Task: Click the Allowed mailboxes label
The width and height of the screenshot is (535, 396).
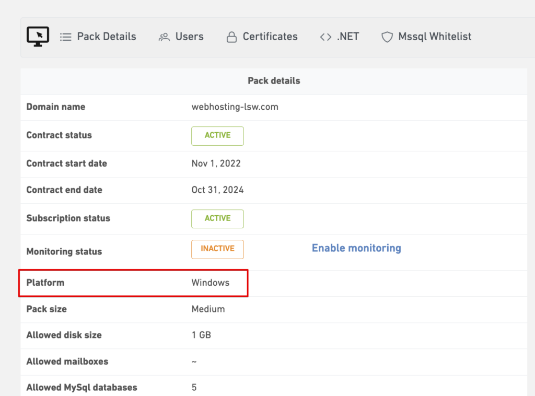Action: 67,361
